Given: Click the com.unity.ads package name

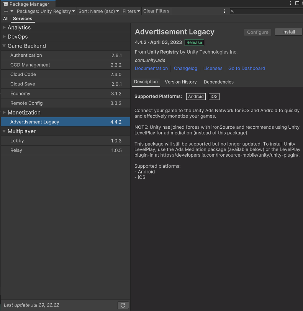Looking at the screenshot, I should (150, 60).
